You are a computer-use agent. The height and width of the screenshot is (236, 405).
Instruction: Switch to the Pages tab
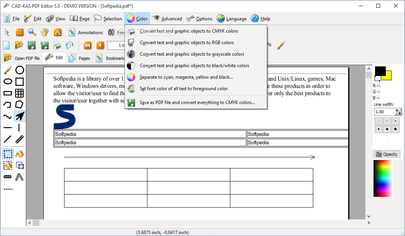pos(79,58)
